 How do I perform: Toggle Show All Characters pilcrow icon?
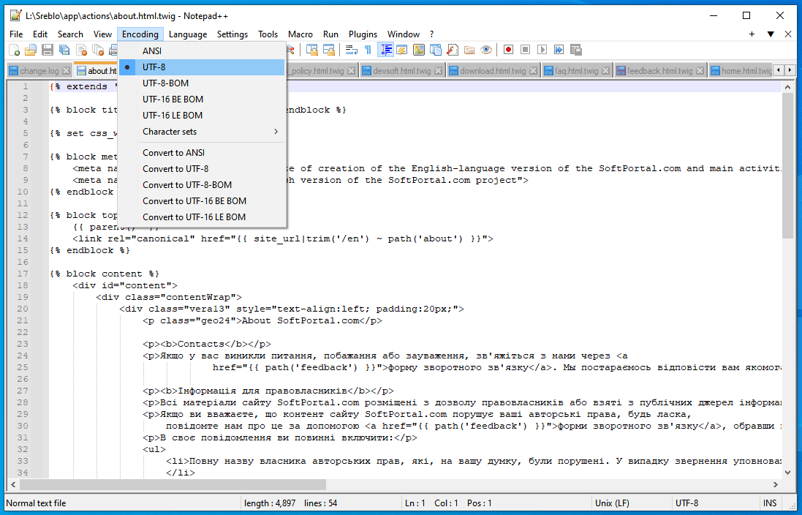[368, 50]
